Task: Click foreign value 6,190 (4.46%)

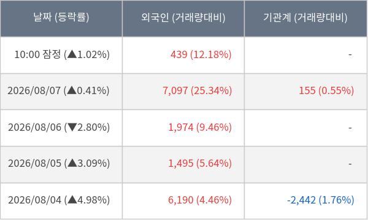Action: pyautogui.click(x=200, y=200)
